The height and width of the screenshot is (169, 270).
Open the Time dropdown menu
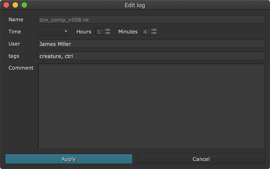click(54, 32)
